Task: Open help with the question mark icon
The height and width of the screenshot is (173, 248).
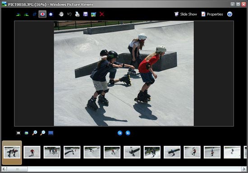Action: (x=230, y=14)
